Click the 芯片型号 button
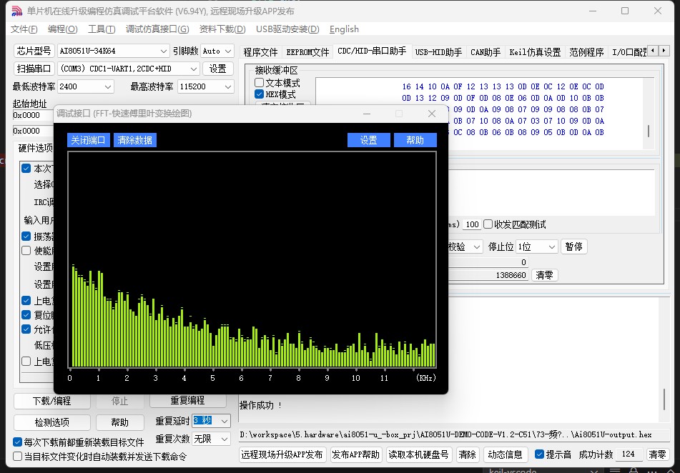The height and width of the screenshot is (473, 680). [x=34, y=51]
